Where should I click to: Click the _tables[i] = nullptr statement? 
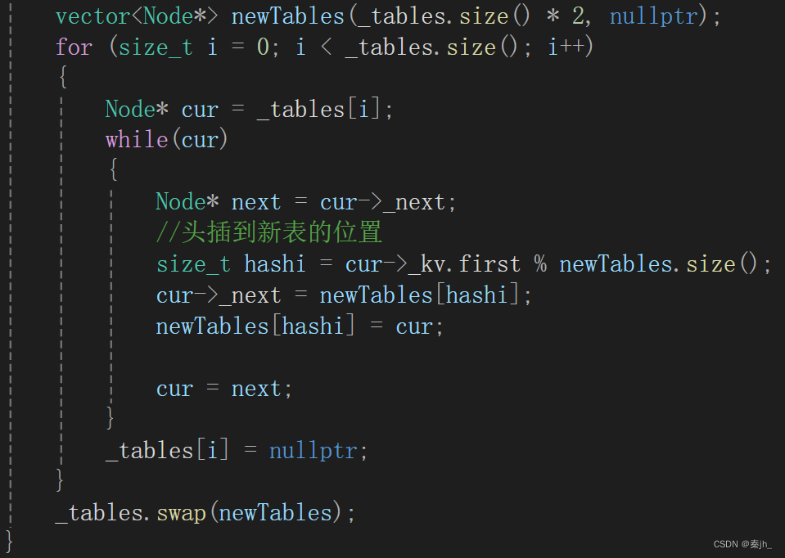(237, 450)
